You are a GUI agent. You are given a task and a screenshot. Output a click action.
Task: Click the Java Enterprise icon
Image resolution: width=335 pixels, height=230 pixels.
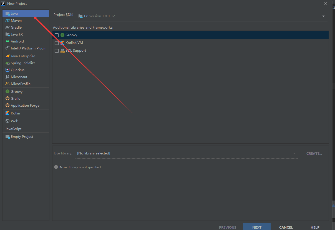tap(7, 56)
